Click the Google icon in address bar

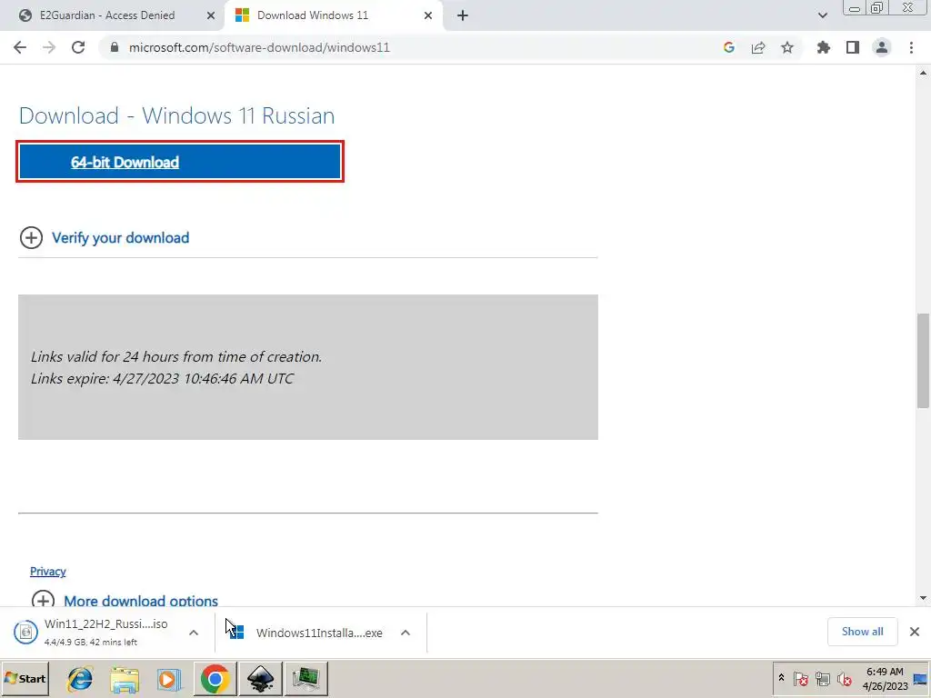pos(729,47)
